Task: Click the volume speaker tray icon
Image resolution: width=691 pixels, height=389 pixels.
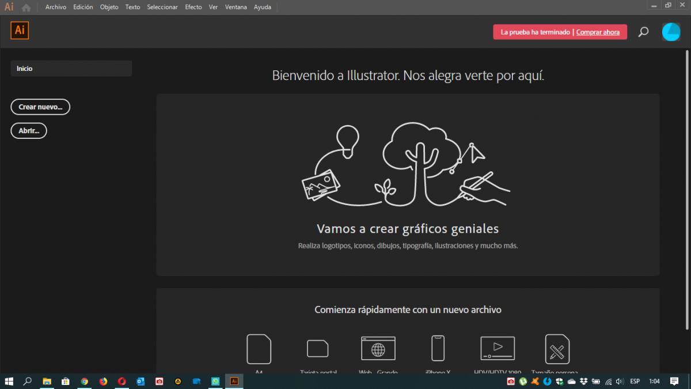Action: [620, 382]
